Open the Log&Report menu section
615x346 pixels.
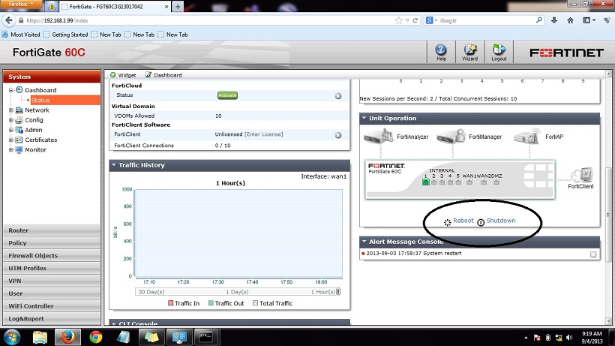(52, 318)
